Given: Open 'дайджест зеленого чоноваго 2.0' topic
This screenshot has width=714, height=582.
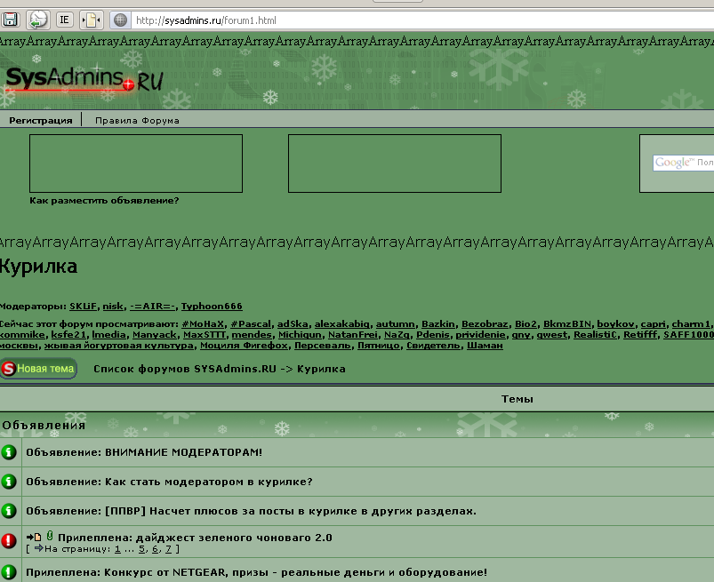Looking at the screenshot, I should pyautogui.click(x=234, y=538).
